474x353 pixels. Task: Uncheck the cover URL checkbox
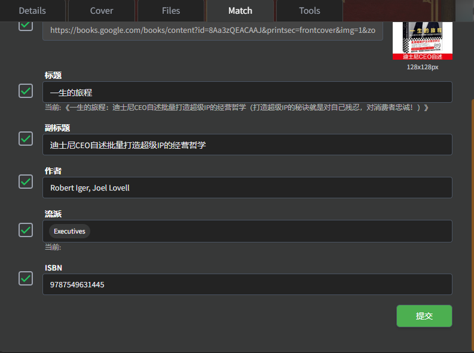26,25
